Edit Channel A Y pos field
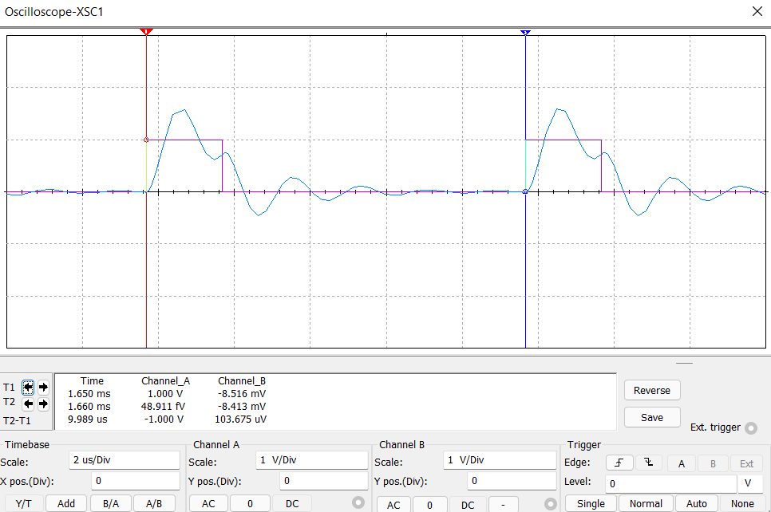771x512 pixels. 323,481
